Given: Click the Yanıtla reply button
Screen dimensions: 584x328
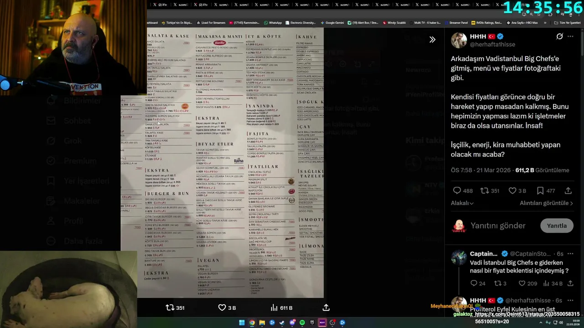Looking at the screenshot, I should point(557,225).
